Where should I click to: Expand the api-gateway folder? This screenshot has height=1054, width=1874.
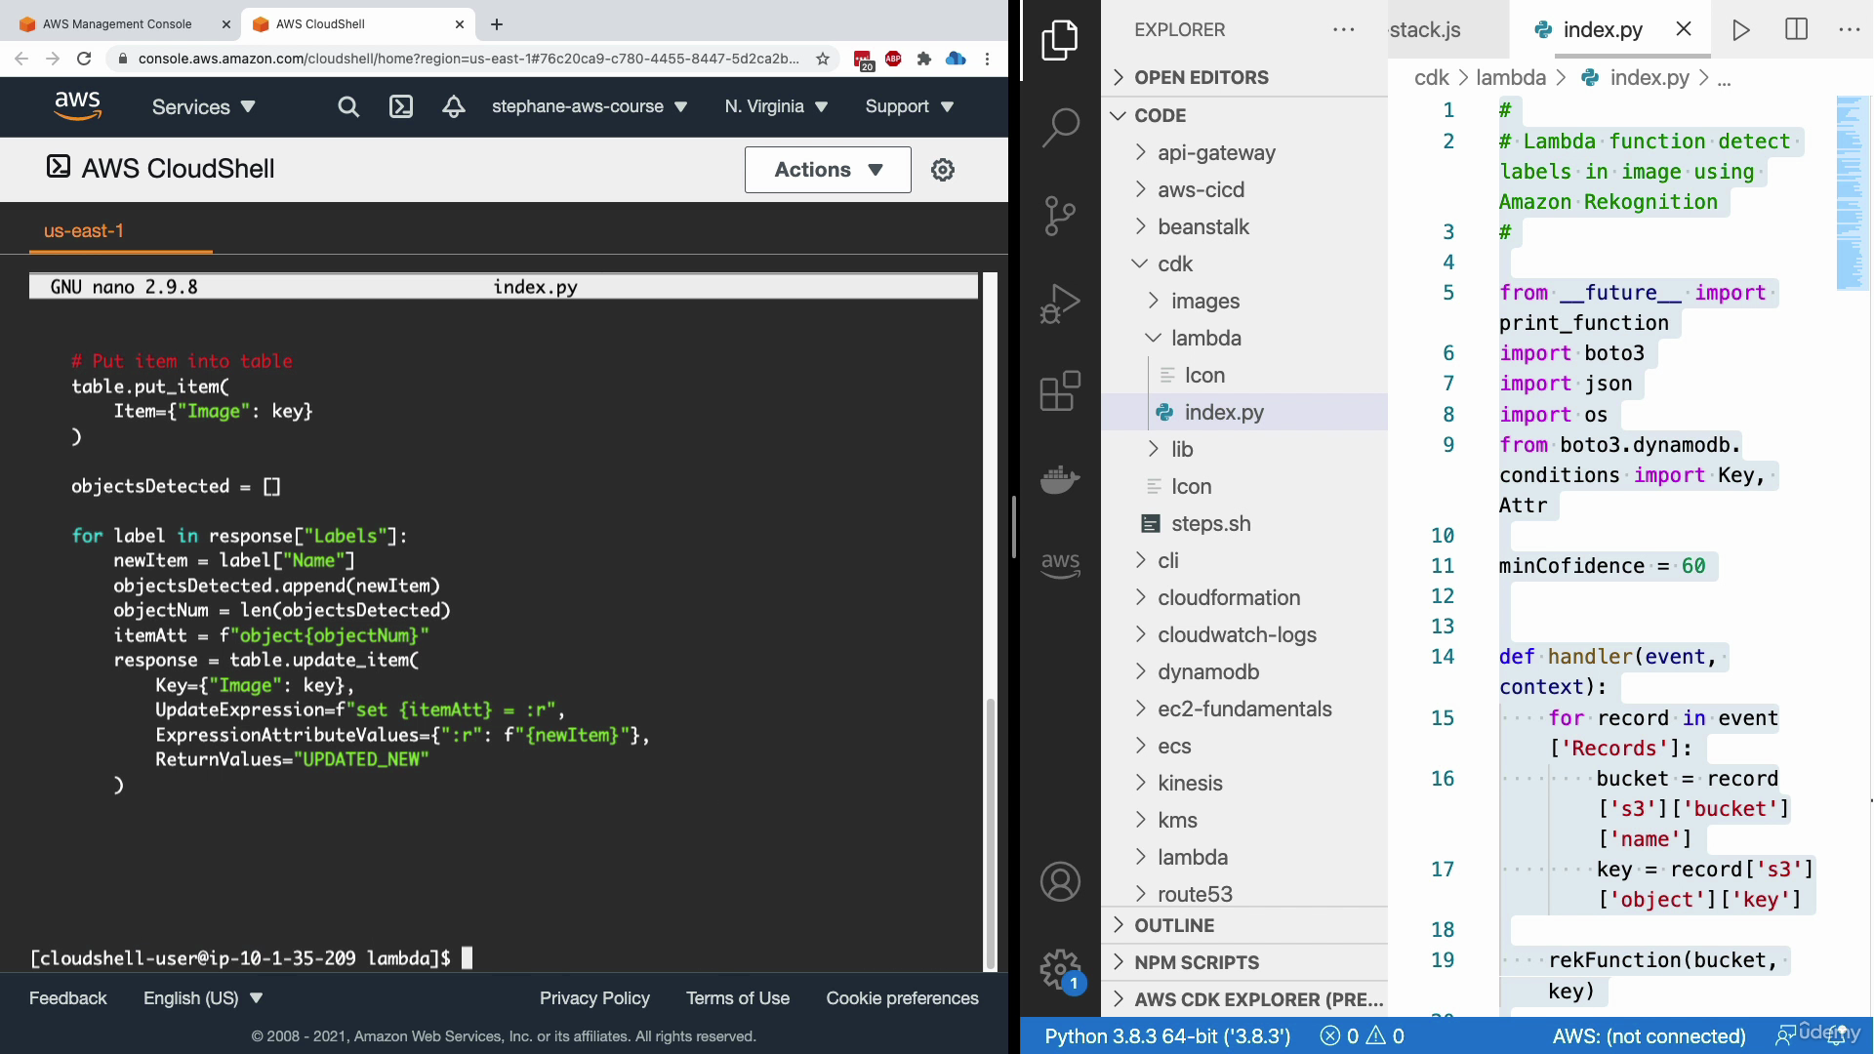tap(1244, 152)
